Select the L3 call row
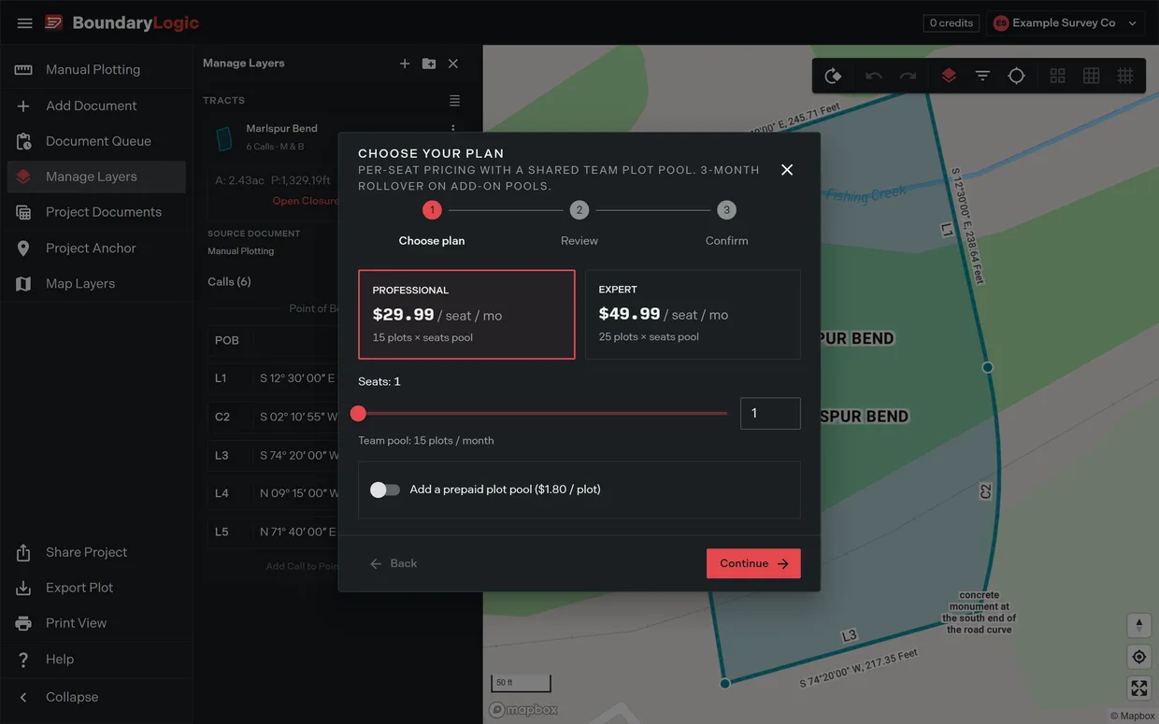Screen dimensions: 1159x724 click(273, 455)
